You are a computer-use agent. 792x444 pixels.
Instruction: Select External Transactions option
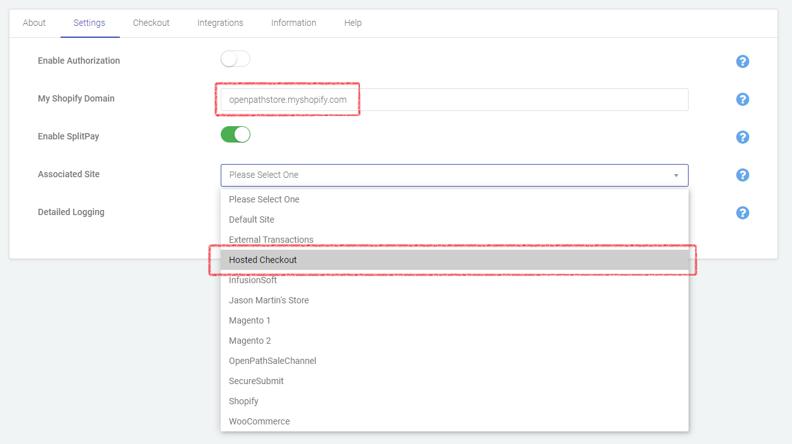click(x=454, y=240)
